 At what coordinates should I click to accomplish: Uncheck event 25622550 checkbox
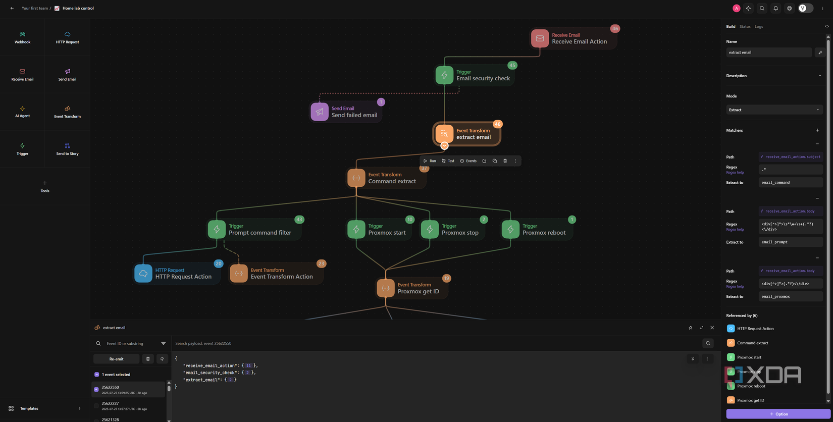[96, 389]
